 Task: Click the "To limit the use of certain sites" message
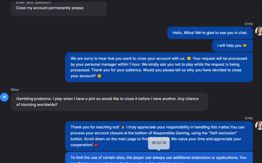pyautogui.click(x=159, y=158)
